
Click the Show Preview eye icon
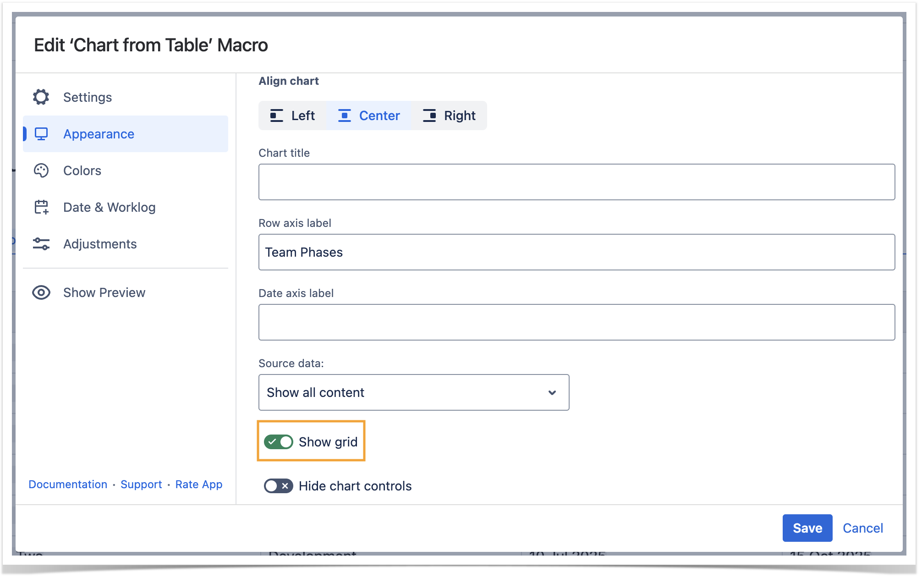pyautogui.click(x=41, y=292)
